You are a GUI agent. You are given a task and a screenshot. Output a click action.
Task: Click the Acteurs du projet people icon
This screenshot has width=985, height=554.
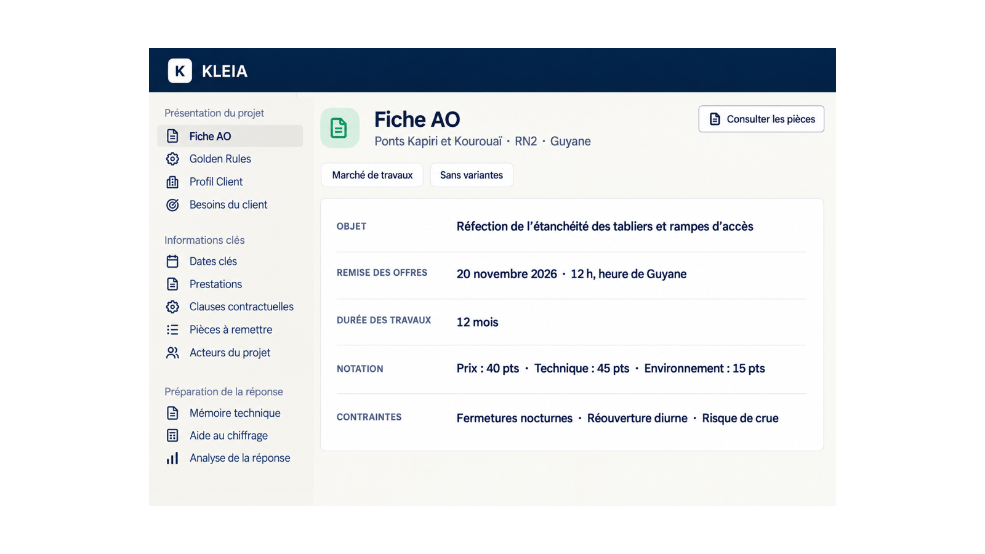[x=172, y=353]
